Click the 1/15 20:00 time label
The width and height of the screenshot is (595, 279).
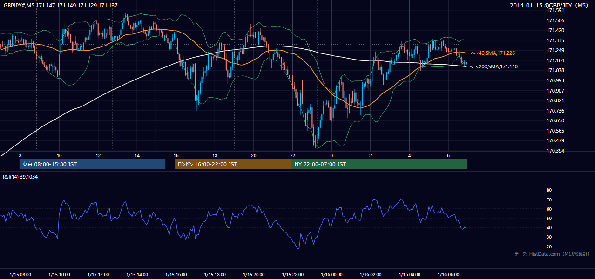[x=254, y=275]
